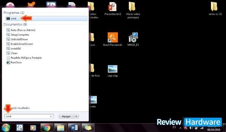Click the RunOnce file icon
This screenshot has width=226, height=132.
[8, 62]
